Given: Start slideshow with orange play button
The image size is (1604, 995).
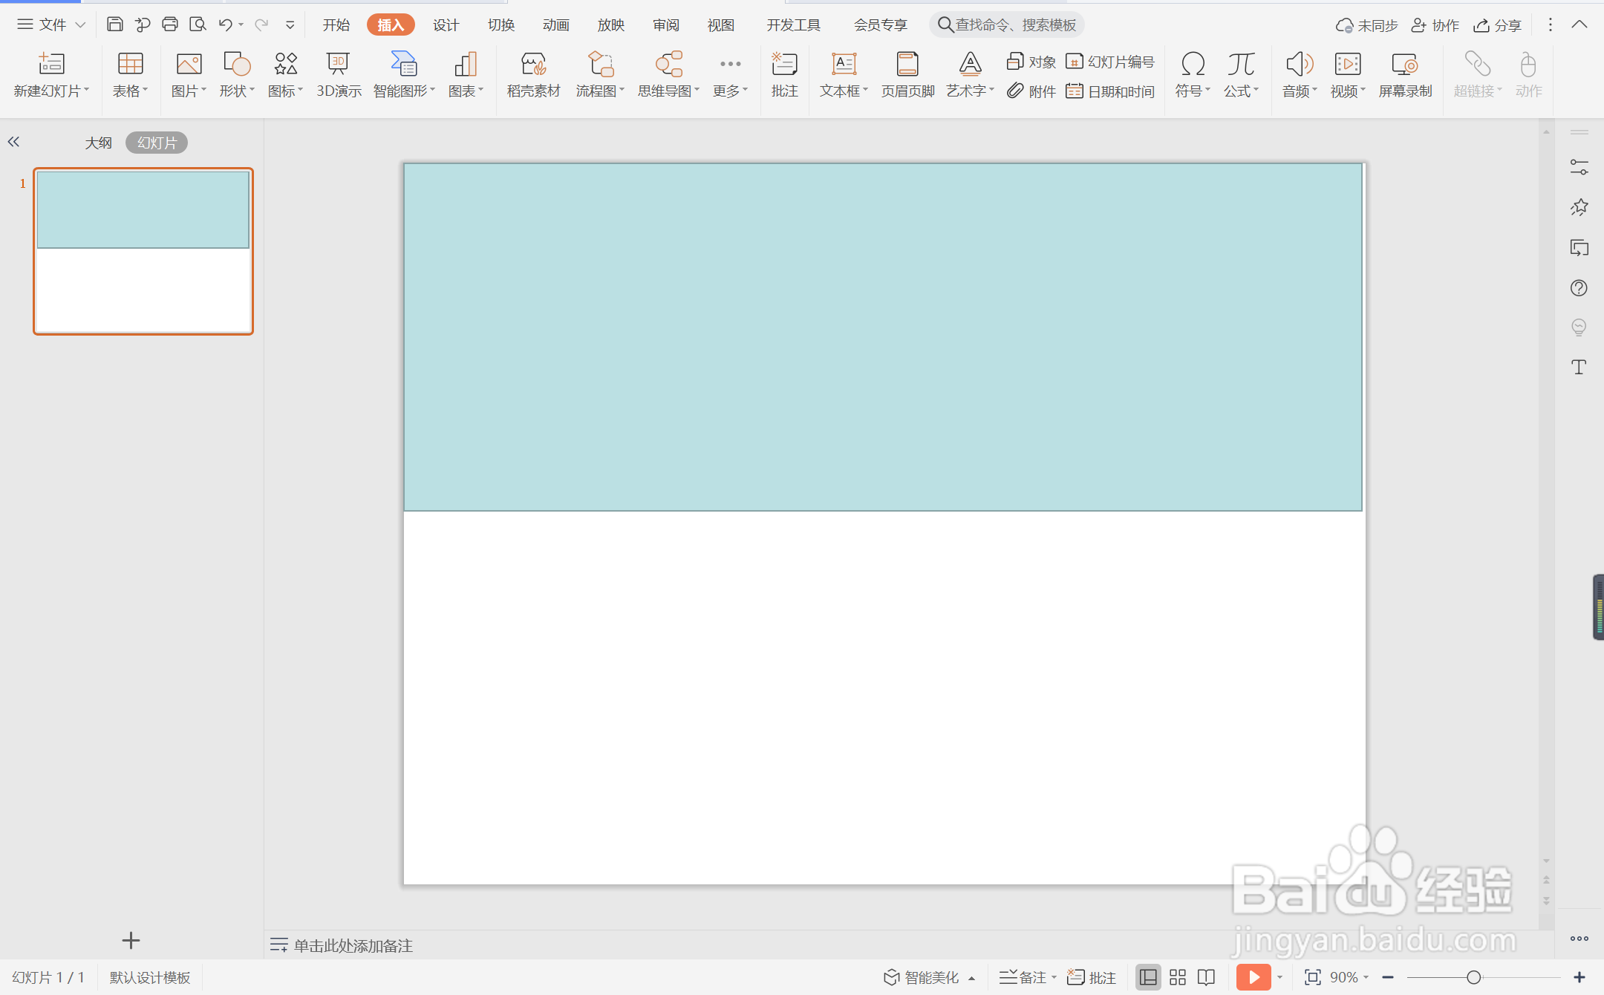Looking at the screenshot, I should (1253, 977).
